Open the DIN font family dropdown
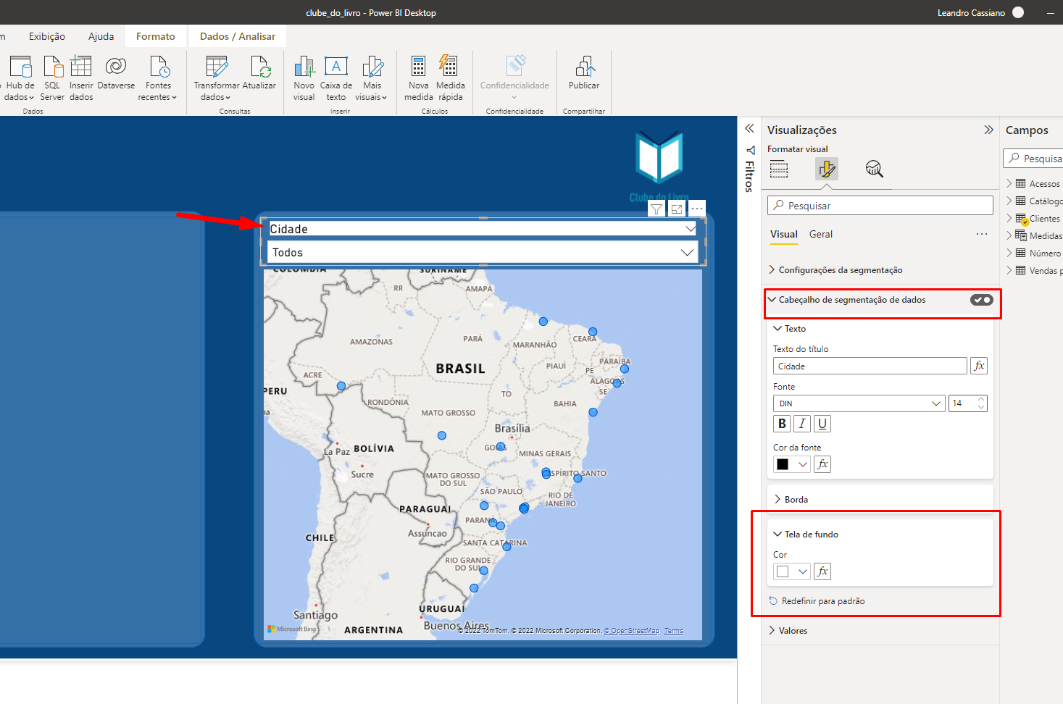The image size is (1063, 704). coord(859,403)
